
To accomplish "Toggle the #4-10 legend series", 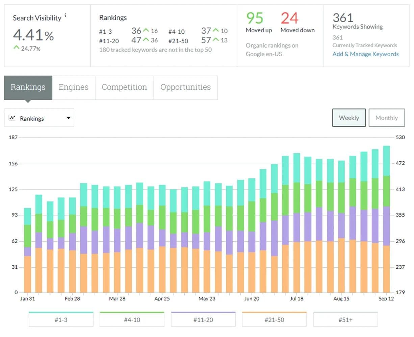I will (x=132, y=319).
